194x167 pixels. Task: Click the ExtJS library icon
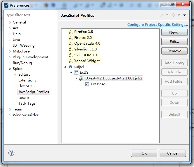pyautogui.click(x=76, y=72)
